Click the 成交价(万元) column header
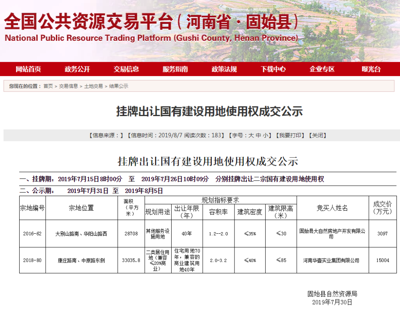 [x=382, y=208]
